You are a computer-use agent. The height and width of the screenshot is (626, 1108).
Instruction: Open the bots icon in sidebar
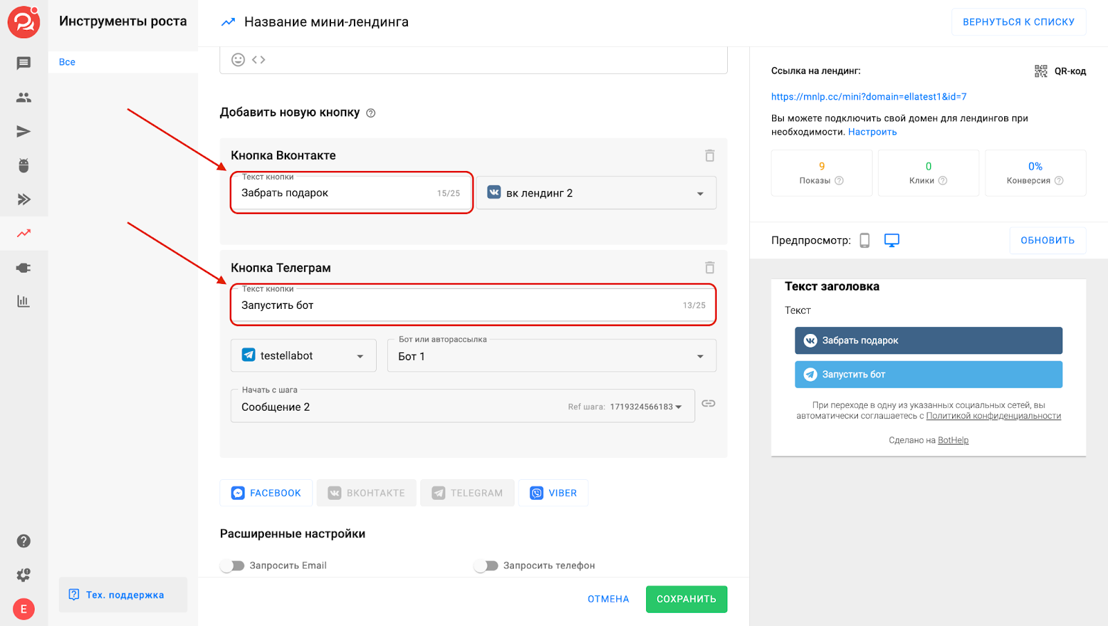pyautogui.click(x=24, y=166)
